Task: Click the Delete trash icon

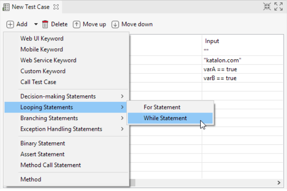Action: click(45, 24)
